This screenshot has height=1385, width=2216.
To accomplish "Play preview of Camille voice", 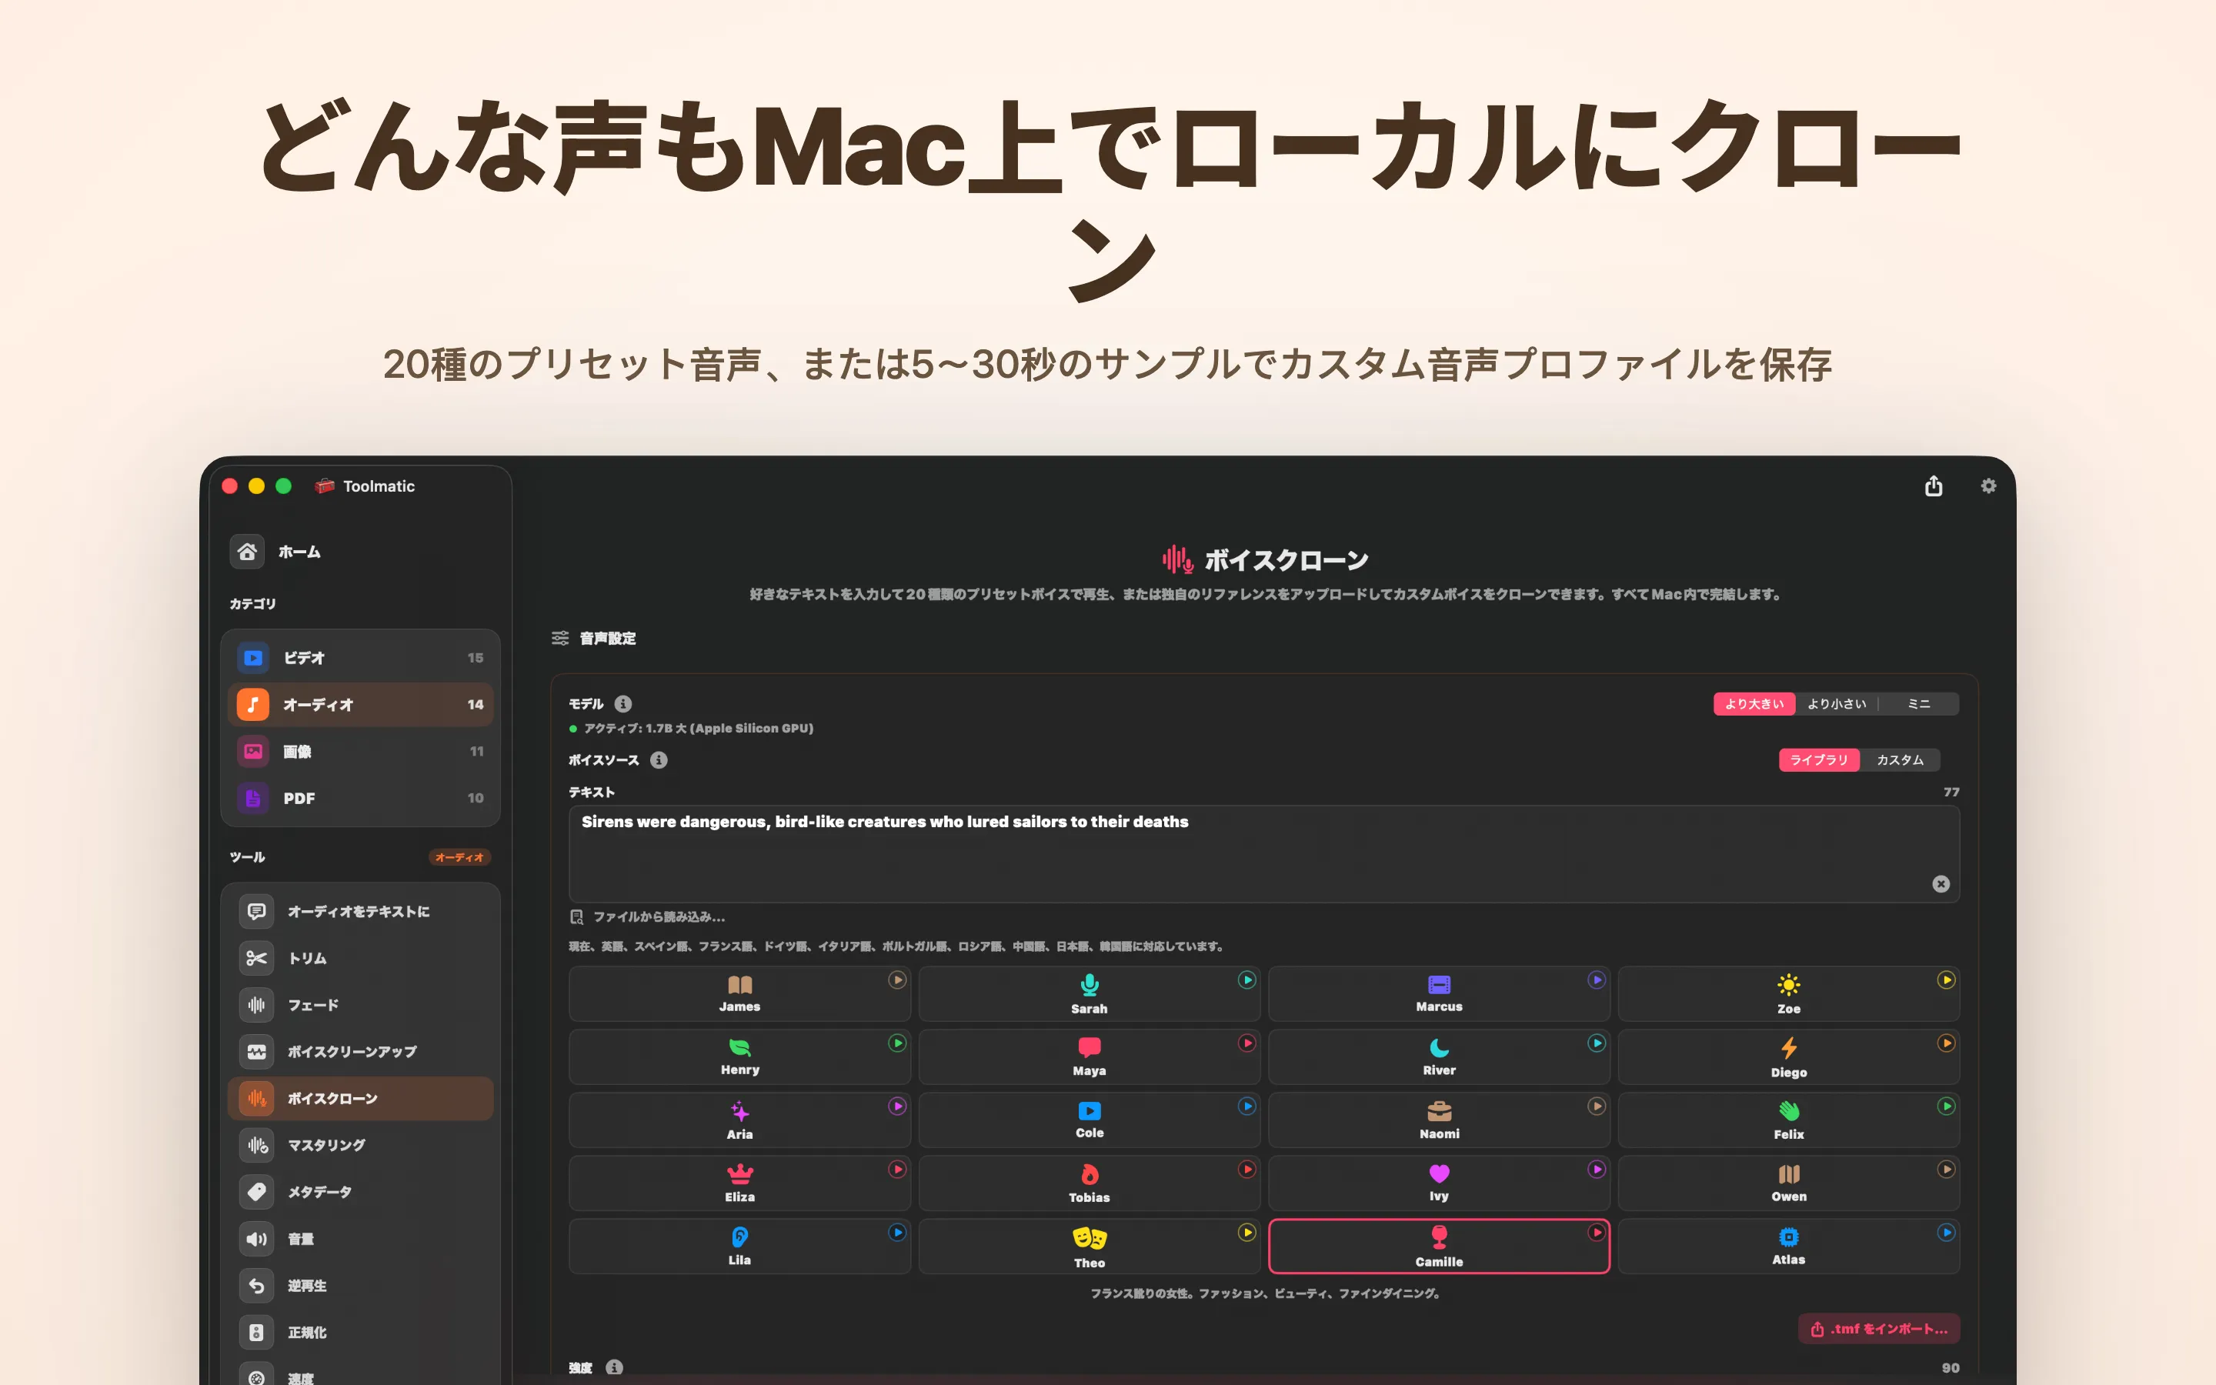I will coord(1597,1233).
